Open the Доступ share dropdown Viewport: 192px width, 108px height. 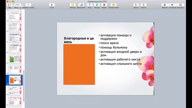pyautogui.click(x=136, y=5)
